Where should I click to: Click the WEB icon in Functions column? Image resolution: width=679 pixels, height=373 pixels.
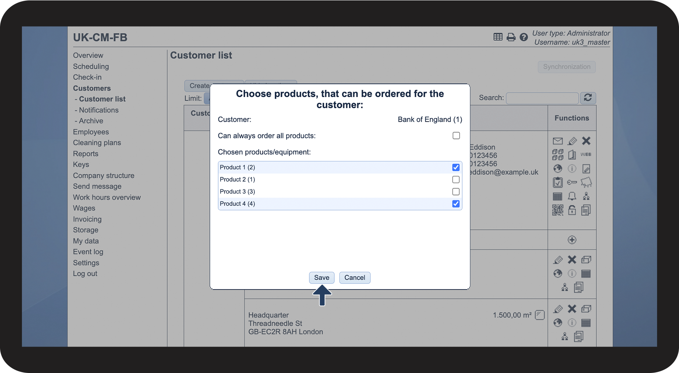coord(586,154)
